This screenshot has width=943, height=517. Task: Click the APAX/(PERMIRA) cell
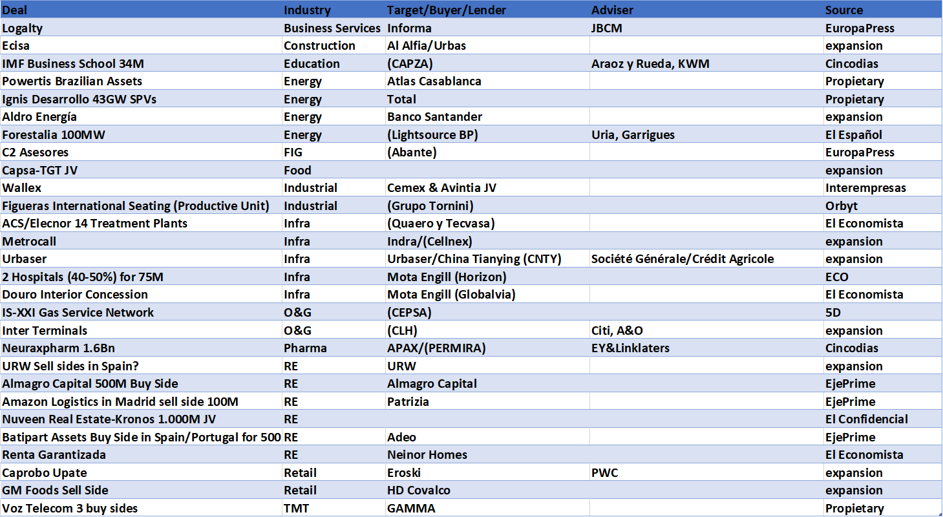tap(487, 348)
